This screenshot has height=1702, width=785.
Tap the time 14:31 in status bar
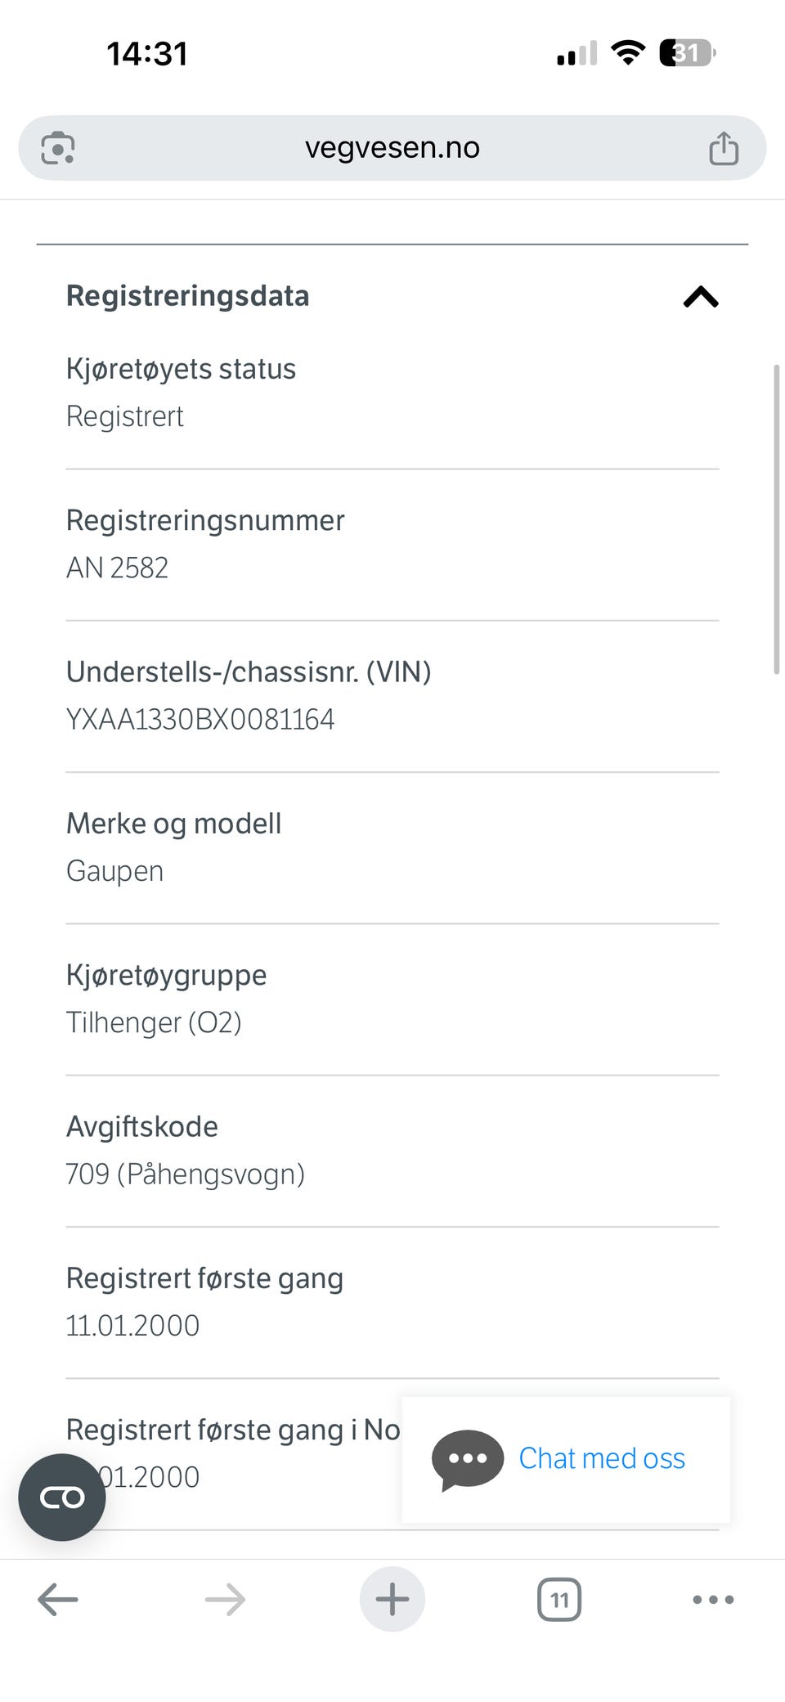click(x=147, y=54)
